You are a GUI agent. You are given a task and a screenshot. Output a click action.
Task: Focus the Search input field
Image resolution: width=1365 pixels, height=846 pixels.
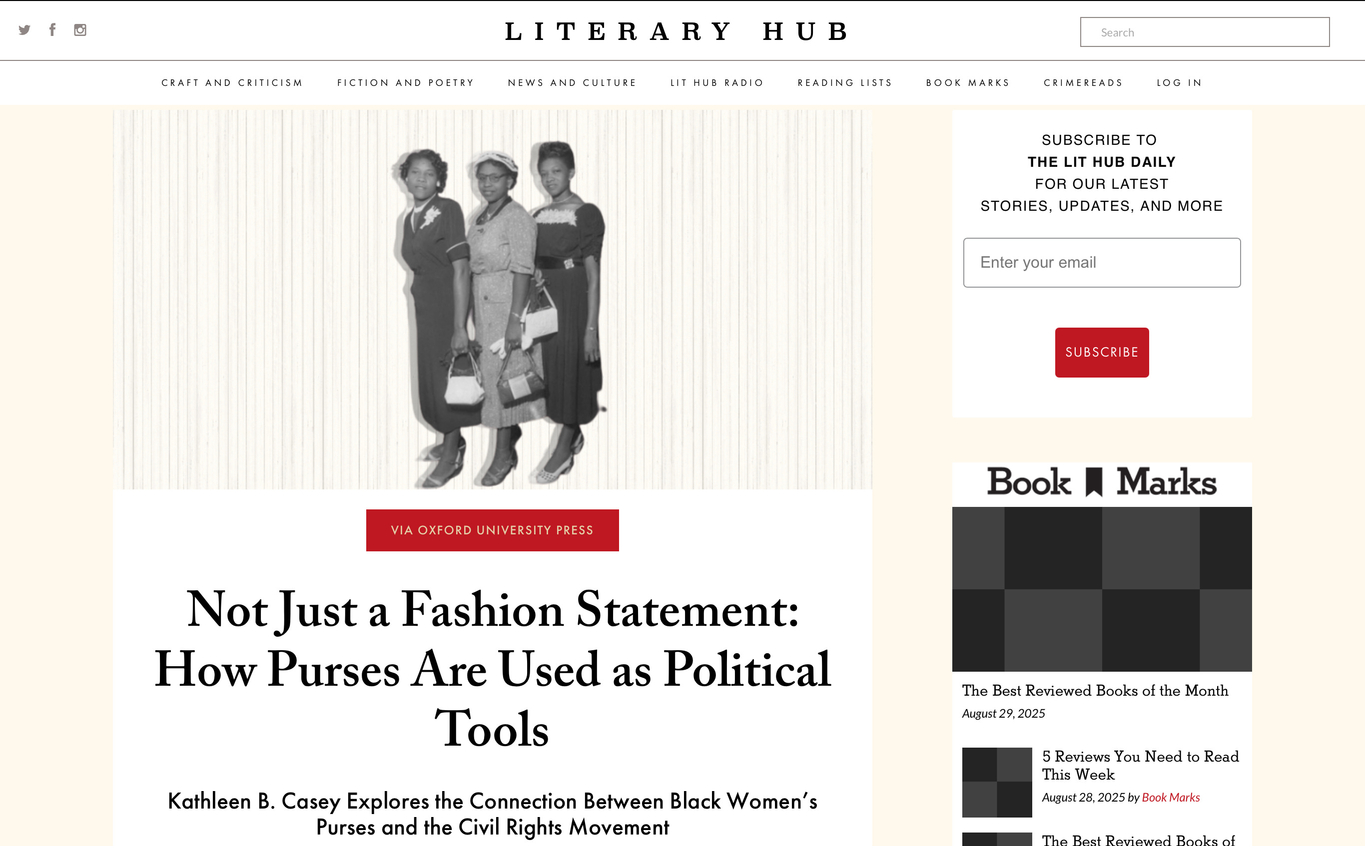[x=1205, y=32]
